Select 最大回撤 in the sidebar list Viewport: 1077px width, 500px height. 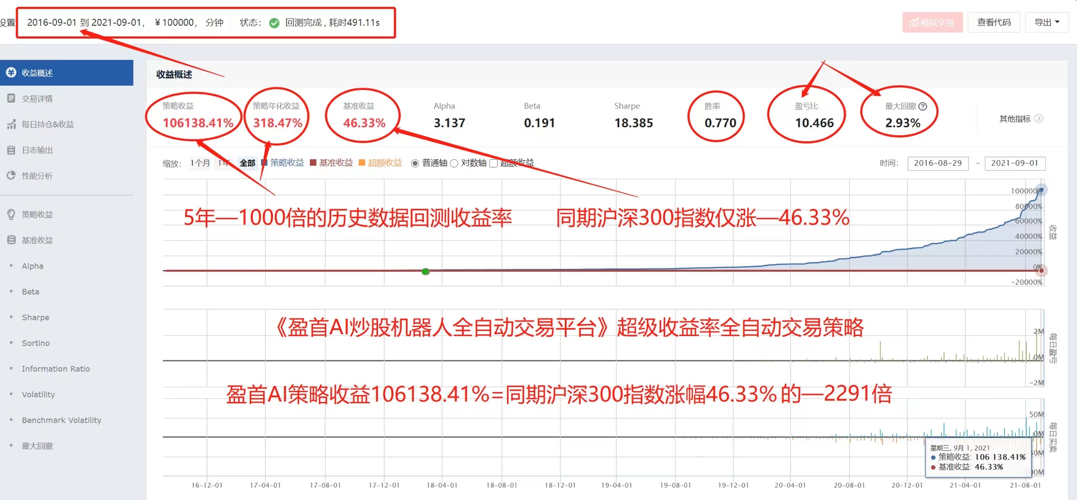[38, 446]
